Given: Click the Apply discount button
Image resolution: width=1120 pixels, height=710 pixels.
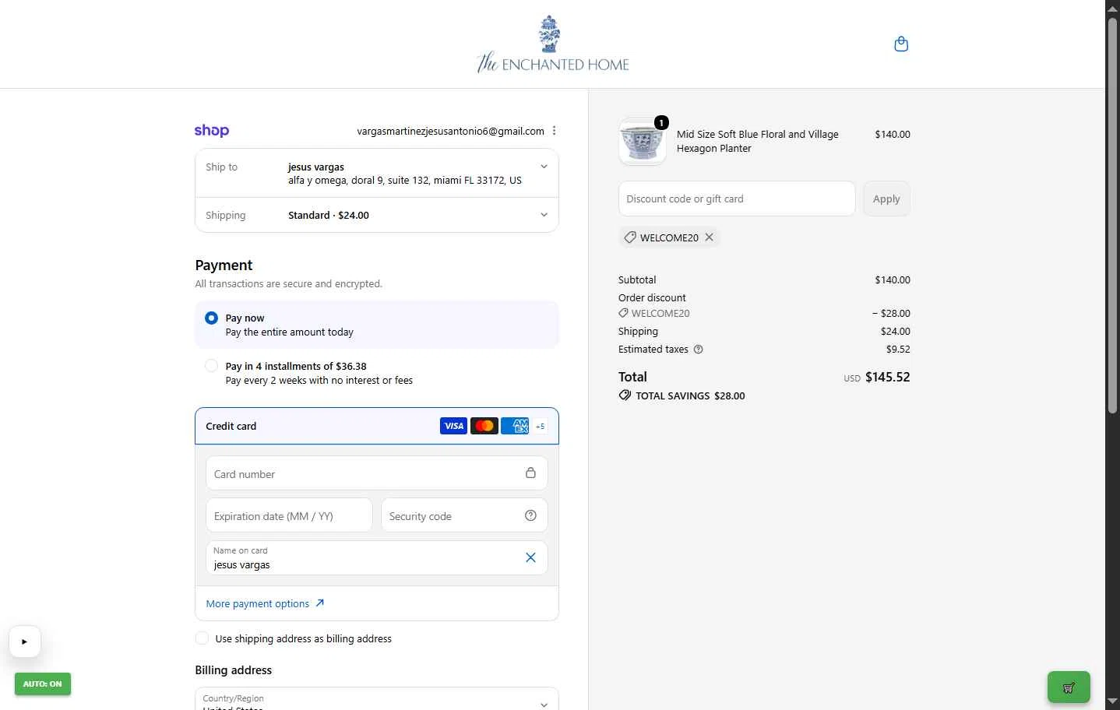Looking at the screenshot, I should (886, 199).
